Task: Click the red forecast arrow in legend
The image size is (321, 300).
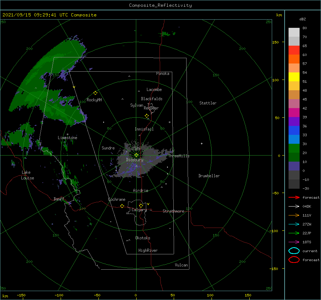Action: (x=294, y=197)
